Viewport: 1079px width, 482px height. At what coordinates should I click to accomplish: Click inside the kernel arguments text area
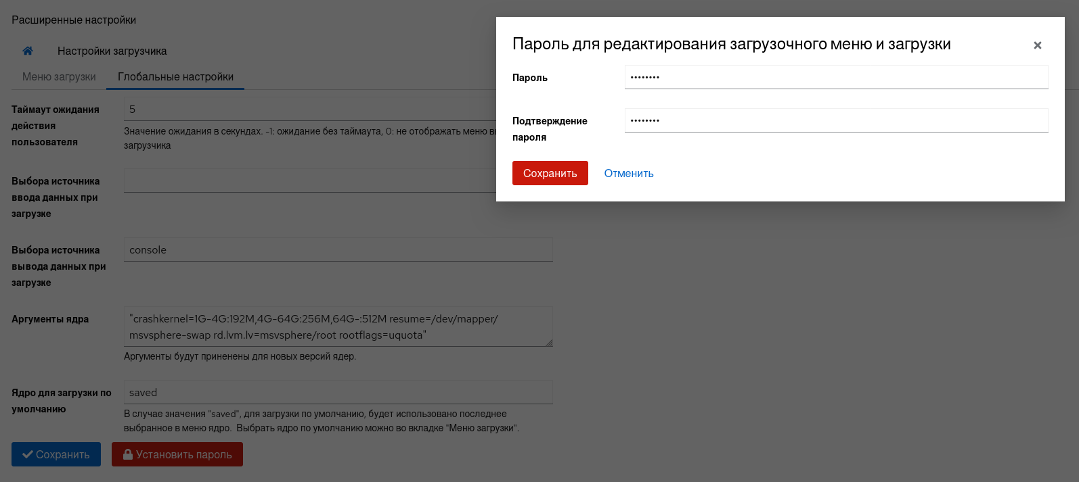[x=338, y=327]
